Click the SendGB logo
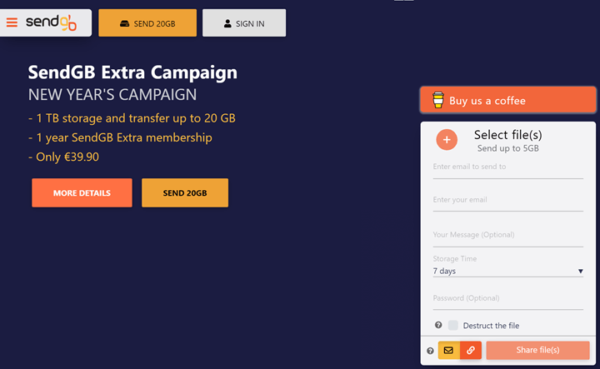The image size is (600, 369). pyautogui.click(x=52, y=22)
